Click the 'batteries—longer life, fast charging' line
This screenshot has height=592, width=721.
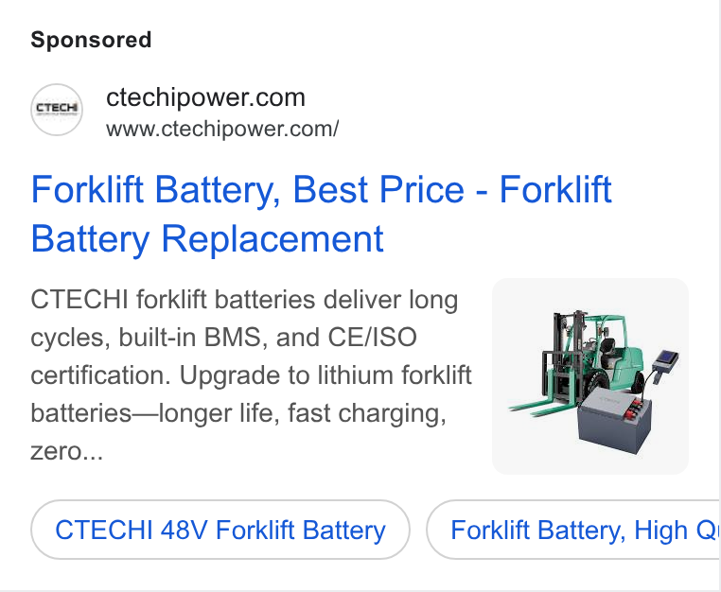[x=238, y=413]
